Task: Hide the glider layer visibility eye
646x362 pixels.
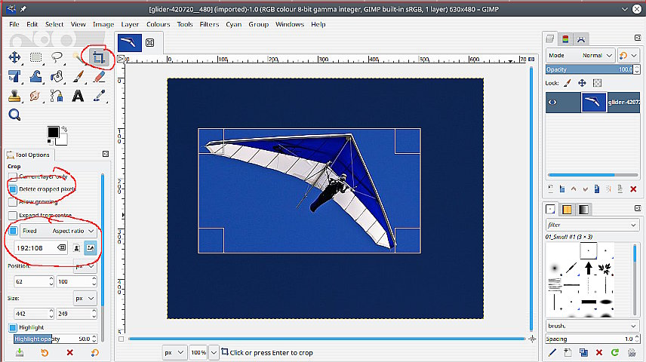Action: 552,102
